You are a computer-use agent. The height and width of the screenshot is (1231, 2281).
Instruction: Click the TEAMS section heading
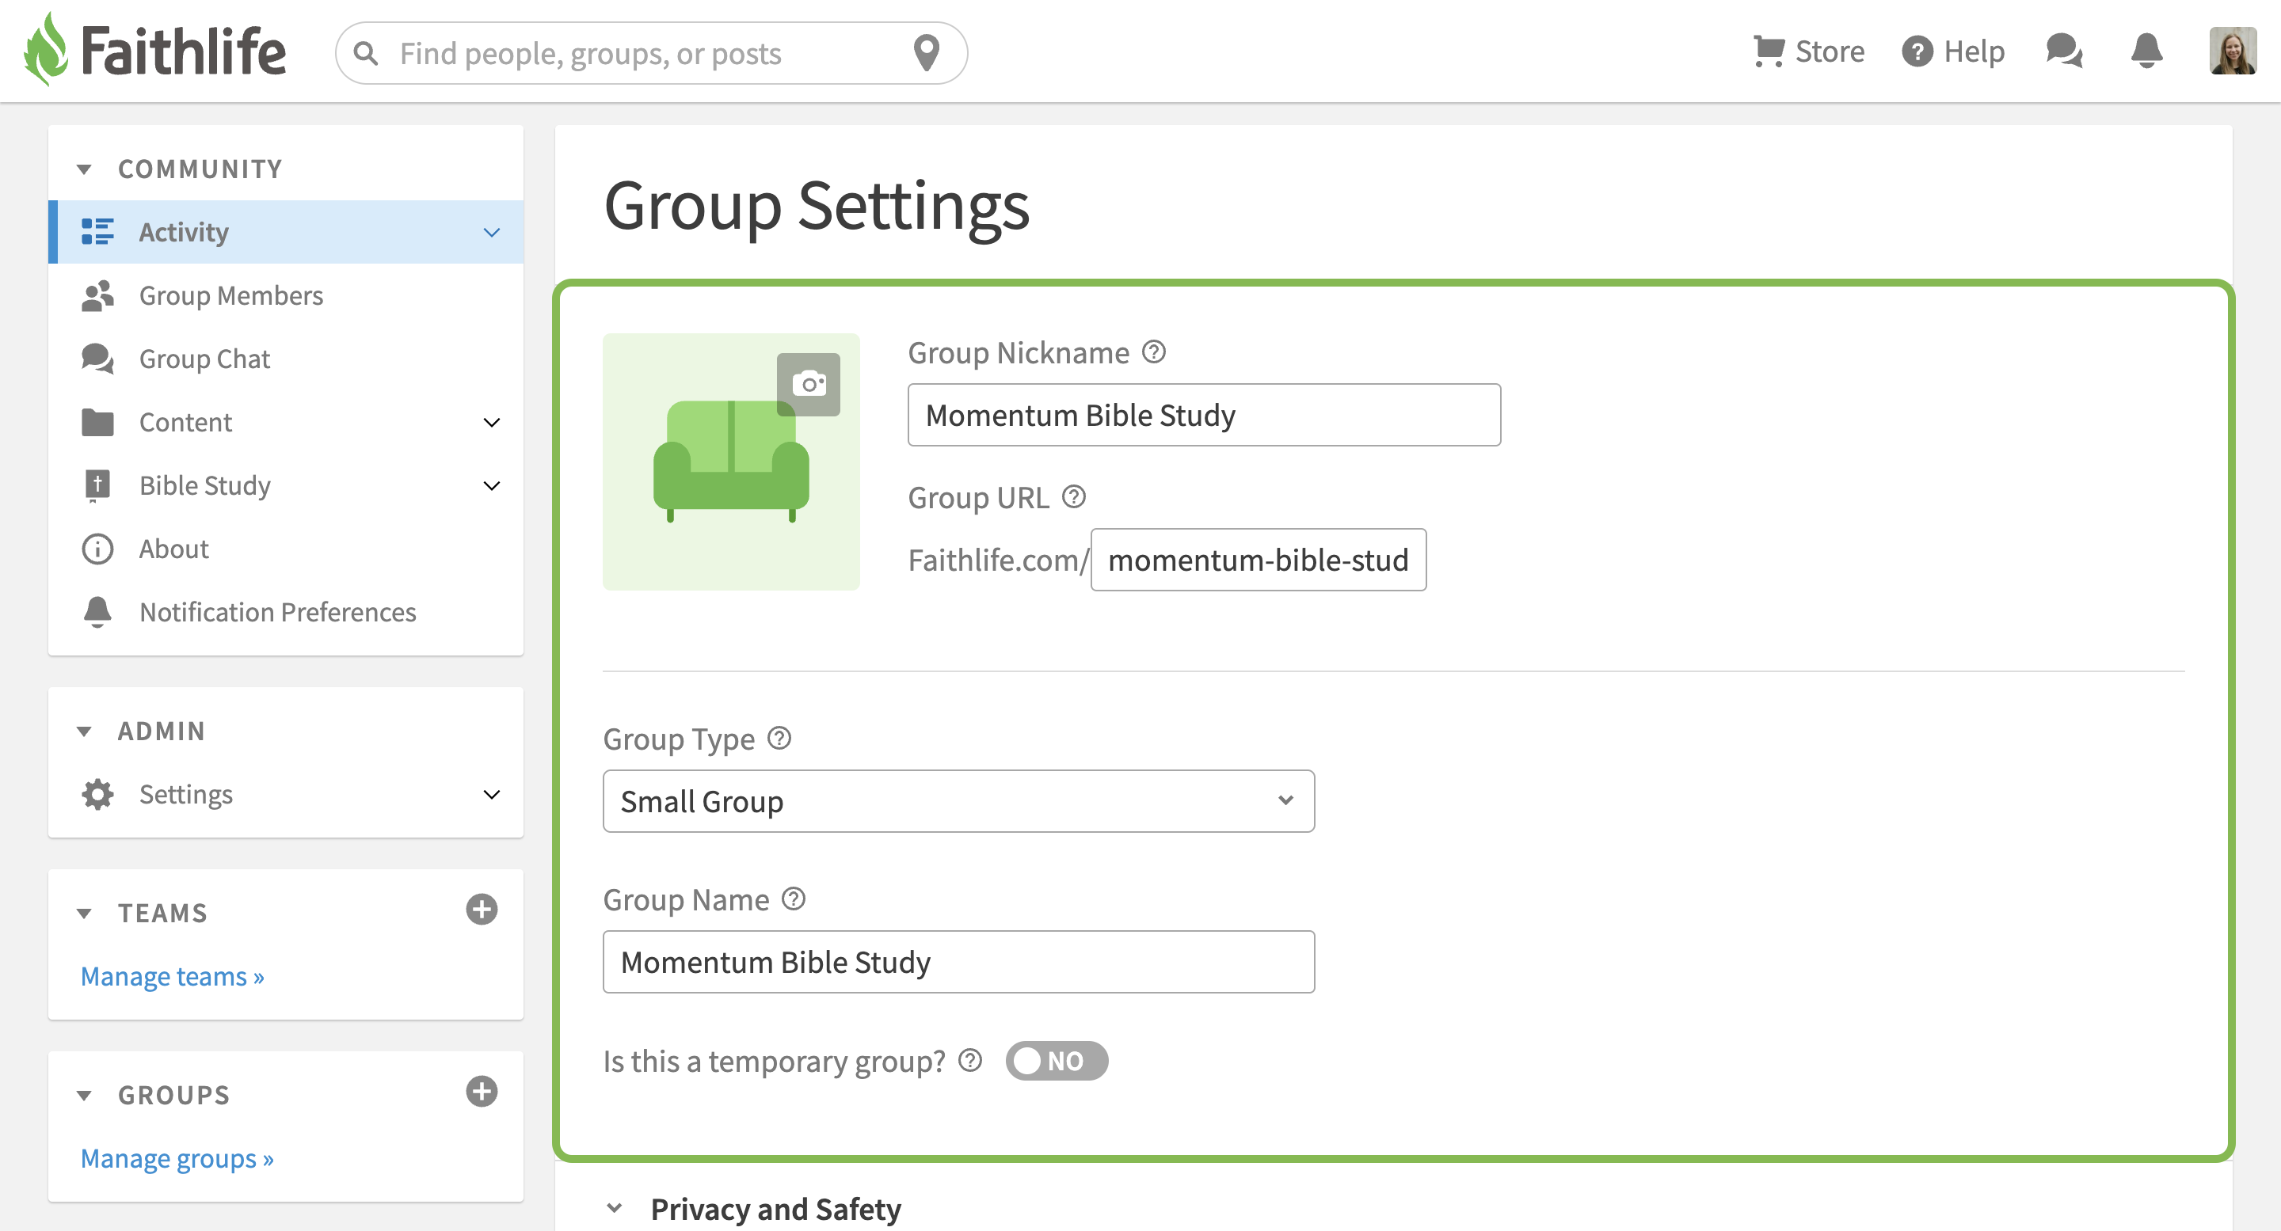(163, 914)
